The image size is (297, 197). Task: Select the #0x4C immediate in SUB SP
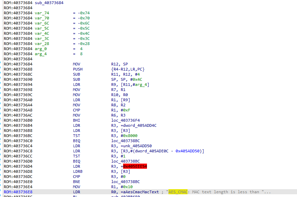point(136,79)
